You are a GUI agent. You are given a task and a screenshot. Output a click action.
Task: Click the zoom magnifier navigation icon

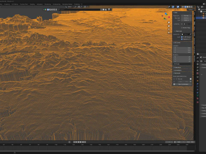pos(169,23)
